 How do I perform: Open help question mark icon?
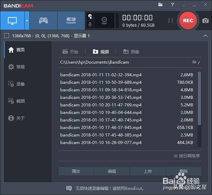pos(172,5)
